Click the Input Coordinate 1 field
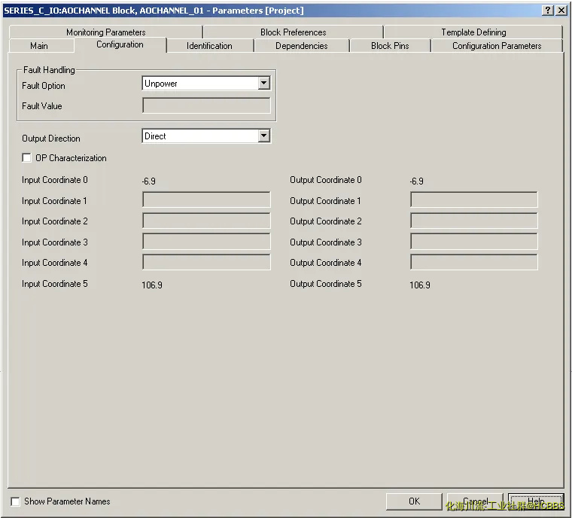The height and width of the screenshot is (518, 572). click(x=206, y=200)
